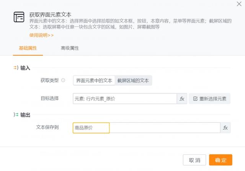Switch to the 基础属性 tab
The height and width of the screenshot is (171, 245).
[28, 48]
